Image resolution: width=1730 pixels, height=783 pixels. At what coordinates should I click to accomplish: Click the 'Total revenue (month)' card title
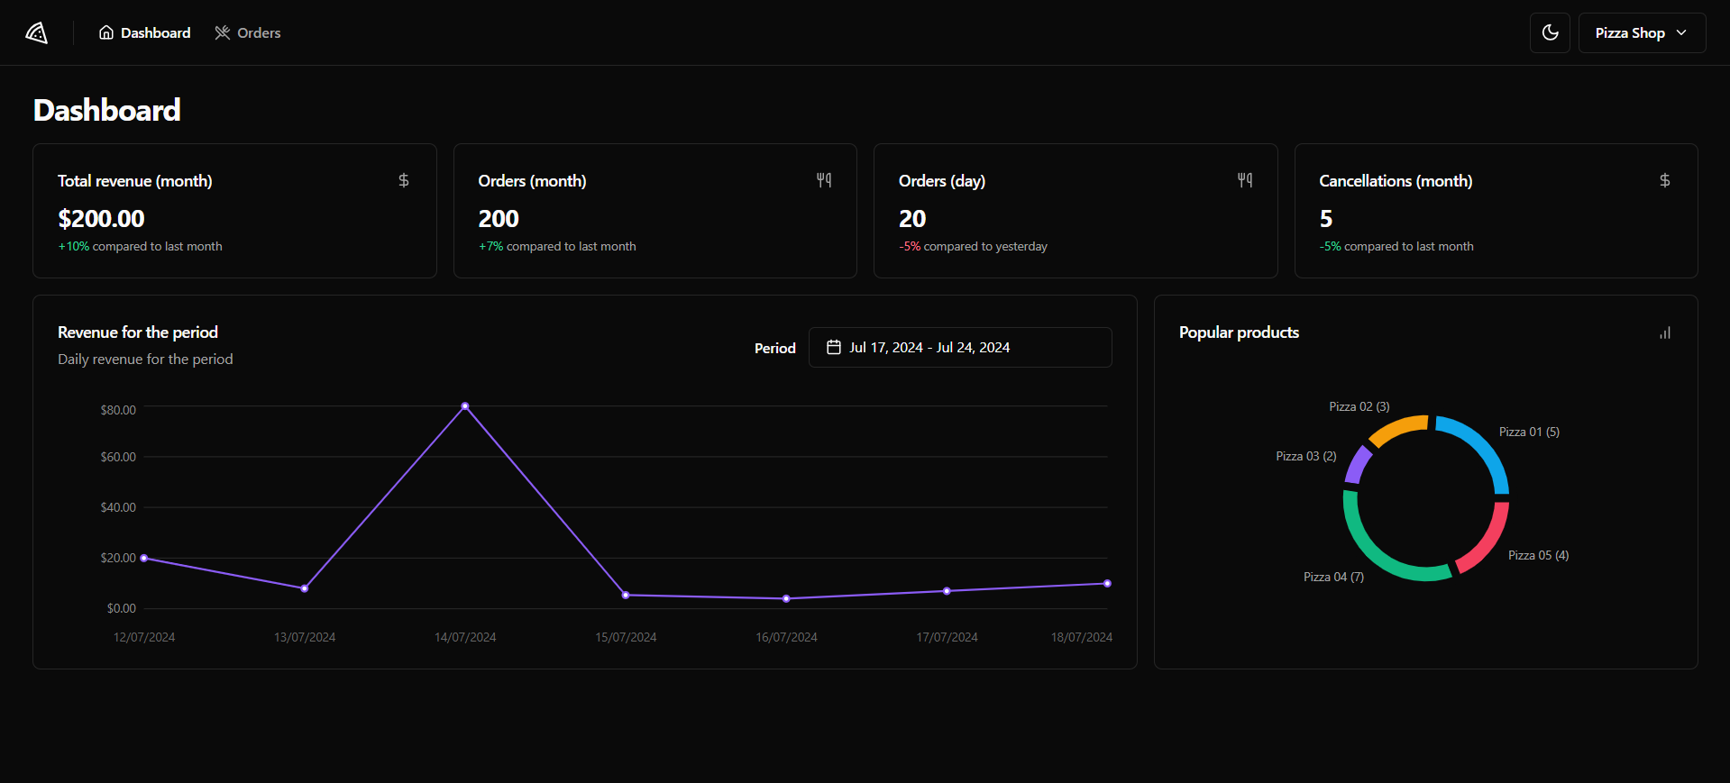pos(135,181)
